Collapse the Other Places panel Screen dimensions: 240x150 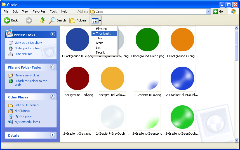[53, 96]
